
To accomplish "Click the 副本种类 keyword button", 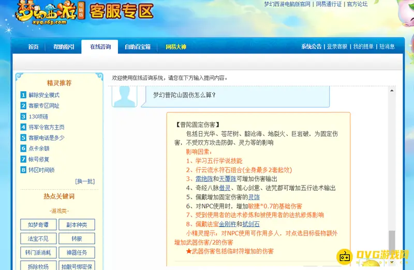I will 77,225.
